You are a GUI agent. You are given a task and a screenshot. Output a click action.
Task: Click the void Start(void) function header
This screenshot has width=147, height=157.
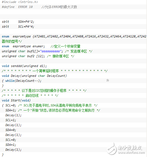[16, 100]
